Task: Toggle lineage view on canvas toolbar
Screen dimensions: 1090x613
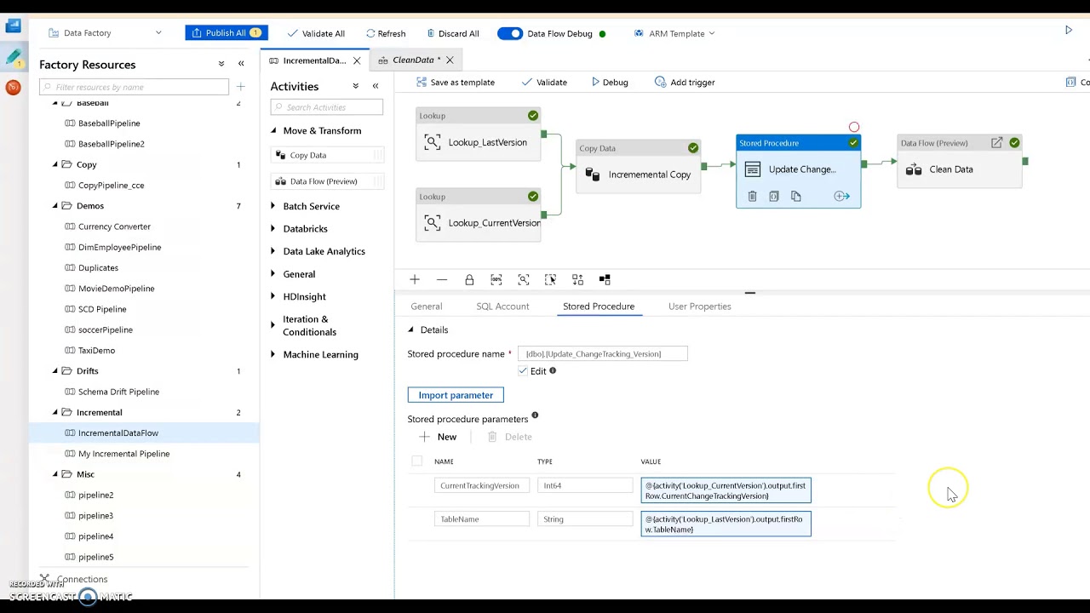Action: (605, 279)
